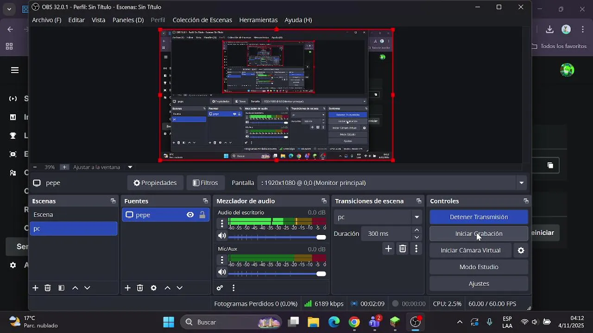The image size is (593, 333).
Task: Mute Audio del escritorio speaker
Action: 222,236
